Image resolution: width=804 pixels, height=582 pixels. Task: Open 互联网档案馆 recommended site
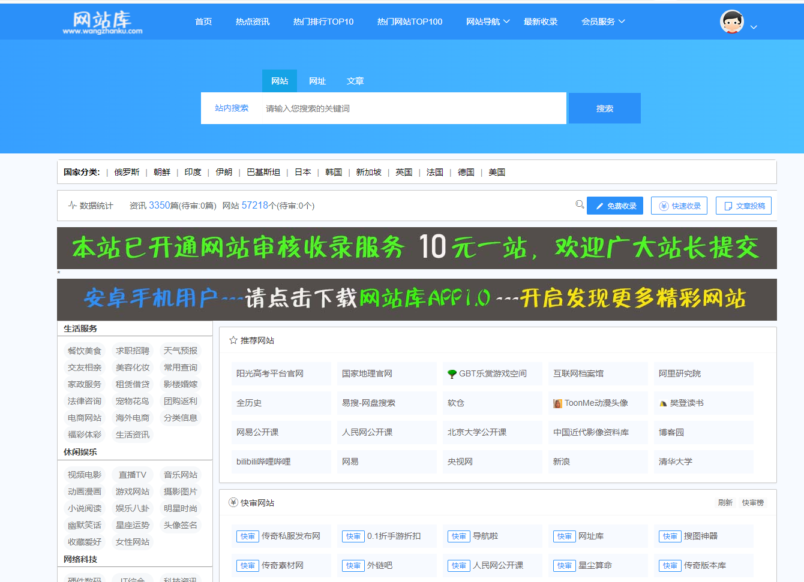coord(598,373)
